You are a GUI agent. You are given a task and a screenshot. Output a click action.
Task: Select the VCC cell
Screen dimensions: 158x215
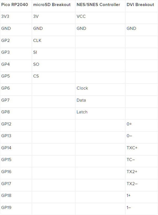[81, 16]
